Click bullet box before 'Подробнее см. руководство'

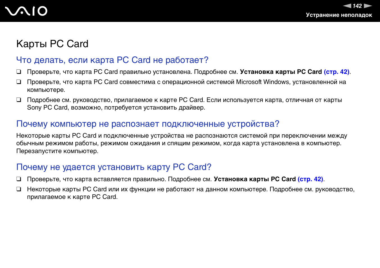coord(19,100)
